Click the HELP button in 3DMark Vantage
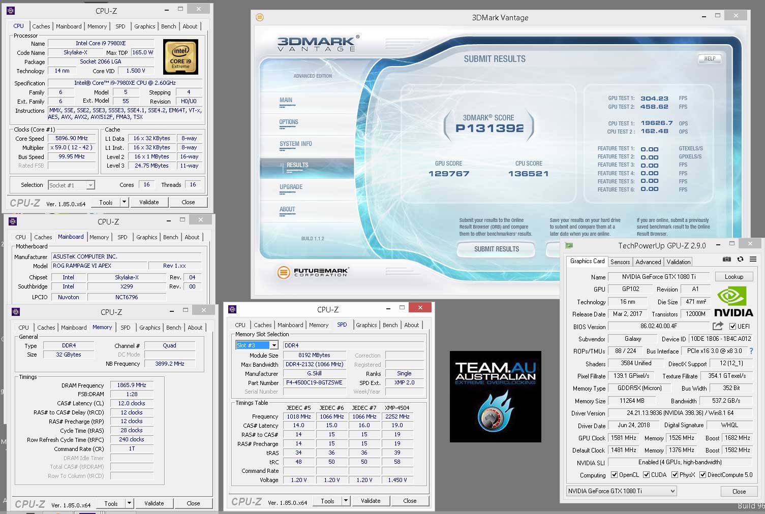This screenshot has height=514, width=765. point(710,58)
